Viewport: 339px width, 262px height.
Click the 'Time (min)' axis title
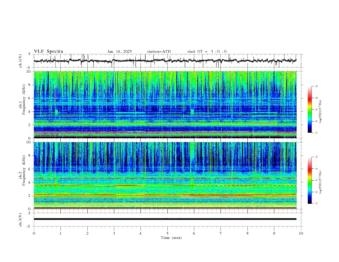click(x=171, y=238)
